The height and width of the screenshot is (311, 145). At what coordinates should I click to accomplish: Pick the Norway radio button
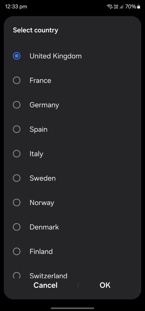pyautogui.click(x=17, y=202)
